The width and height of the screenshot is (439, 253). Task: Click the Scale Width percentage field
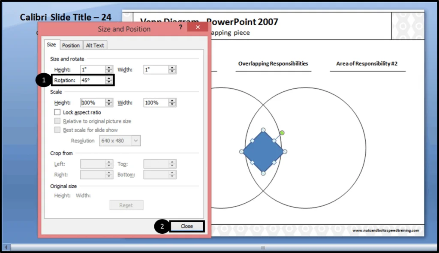coord(156,102)
